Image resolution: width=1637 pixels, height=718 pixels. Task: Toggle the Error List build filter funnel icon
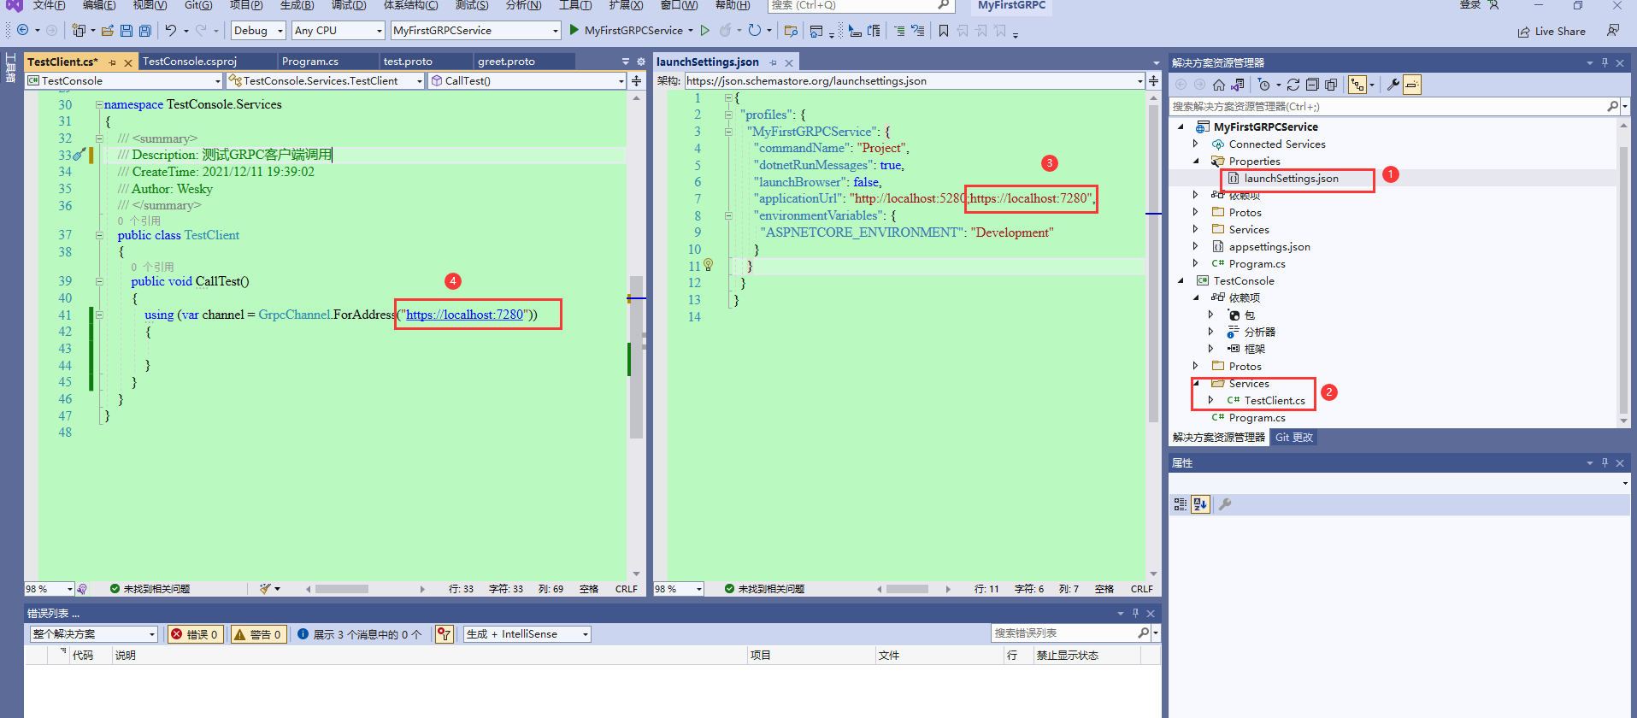tap(445, 634)
